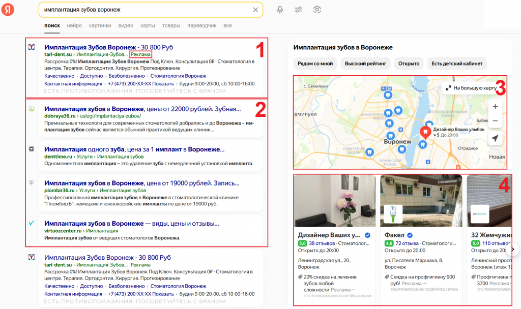Click the virtuozcenter.ru checkmark favicon
The width and height of the screenshot is (521, 309).
(x=31, y=223)
